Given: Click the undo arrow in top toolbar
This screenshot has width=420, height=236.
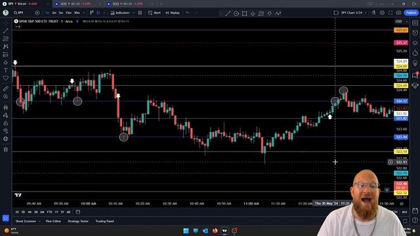Looking at the screenshot, I should click(x=188, y=12).
